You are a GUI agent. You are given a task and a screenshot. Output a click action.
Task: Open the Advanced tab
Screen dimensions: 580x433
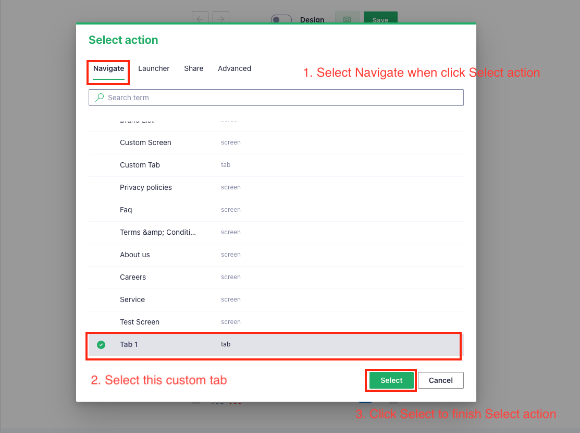tap(235, 68)
